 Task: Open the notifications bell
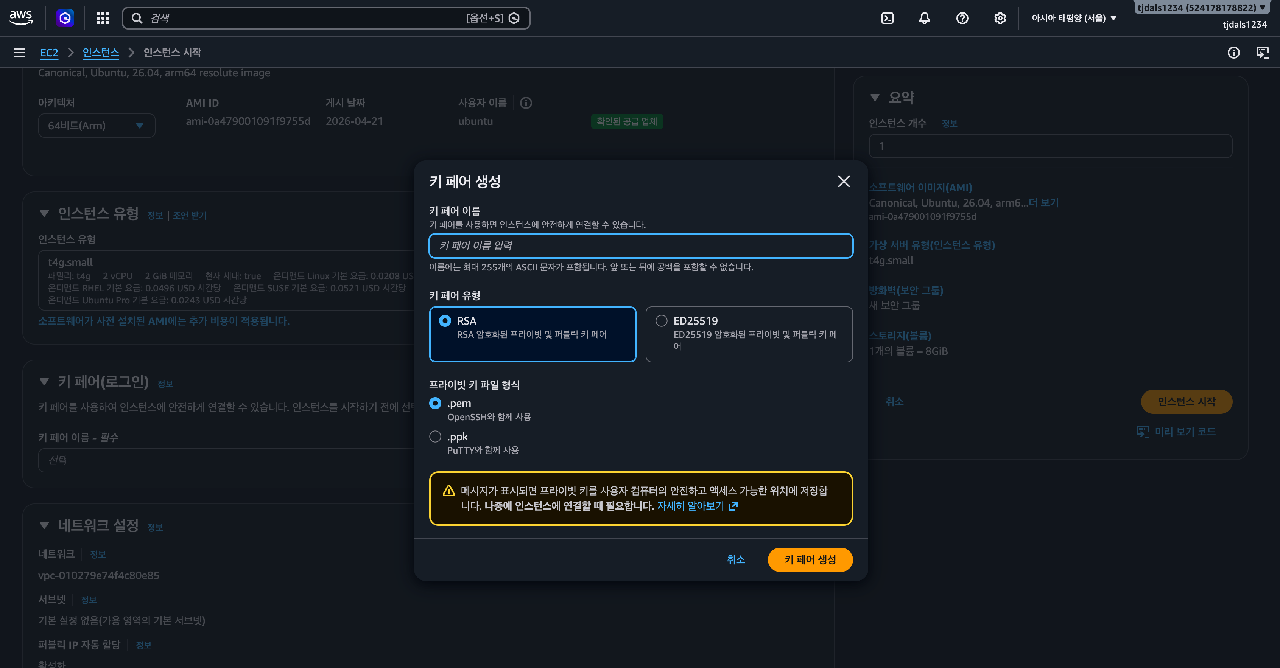(x=924, y=18)
